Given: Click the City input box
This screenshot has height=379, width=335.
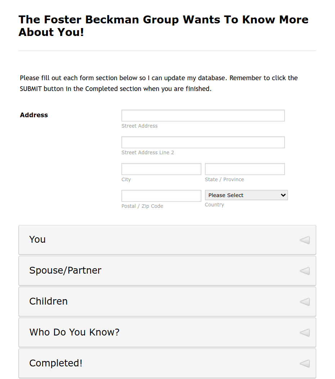Looking at the screenshot, I should [161, 169].
